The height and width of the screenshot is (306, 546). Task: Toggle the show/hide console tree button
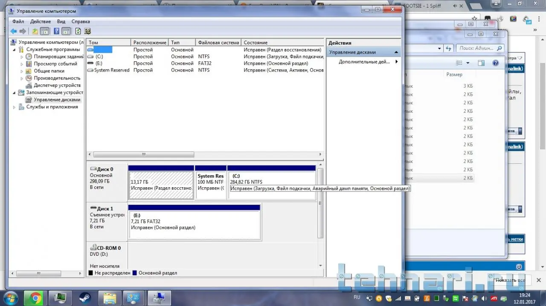tap(44, 31)
